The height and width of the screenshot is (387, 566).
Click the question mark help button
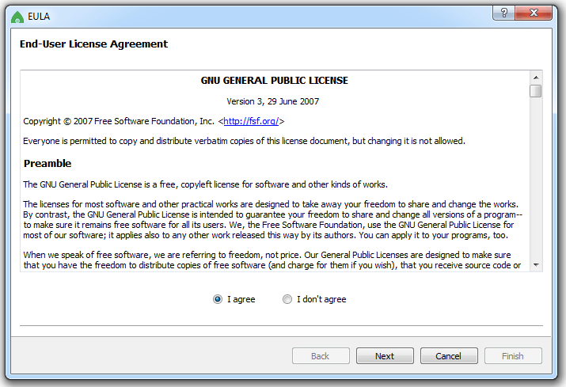click(504, 12)
